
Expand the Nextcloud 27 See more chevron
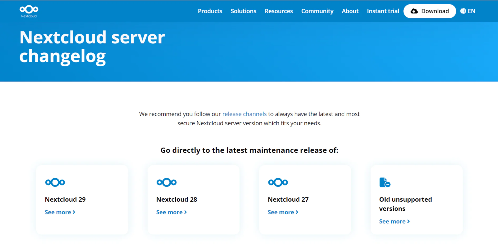297,212
